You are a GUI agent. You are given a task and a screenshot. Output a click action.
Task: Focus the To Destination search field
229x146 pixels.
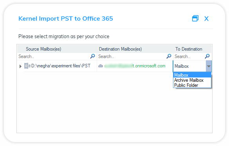coord(189,56)
